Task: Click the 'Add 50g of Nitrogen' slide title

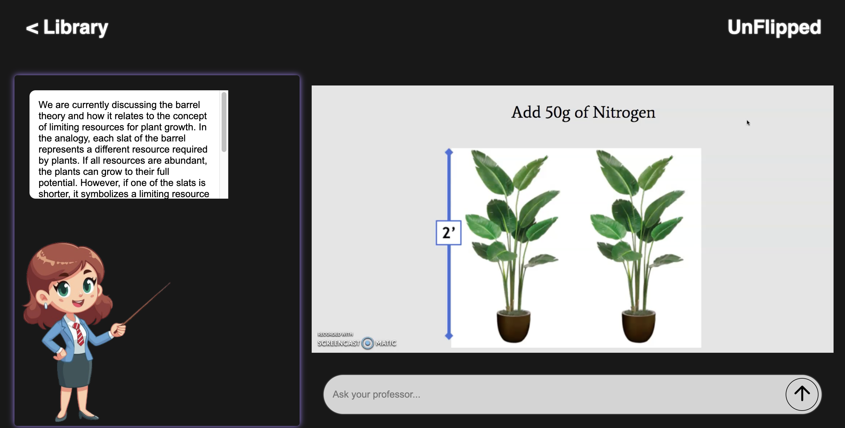Action: click(x=583, y=113)
